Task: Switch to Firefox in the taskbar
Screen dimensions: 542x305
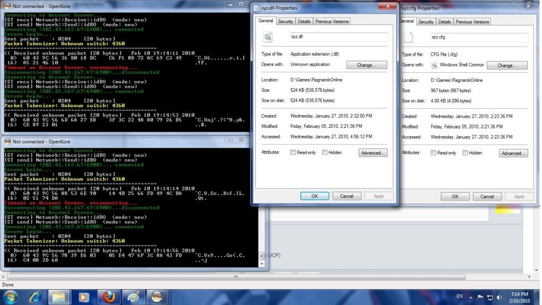Action: (109, 297)
